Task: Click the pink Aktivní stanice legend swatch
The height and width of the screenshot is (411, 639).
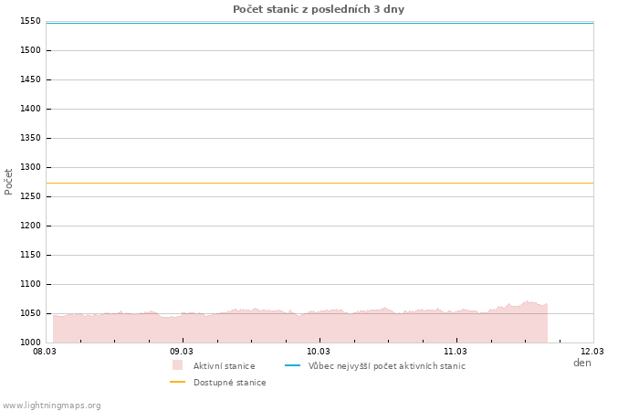Action: 177,365
